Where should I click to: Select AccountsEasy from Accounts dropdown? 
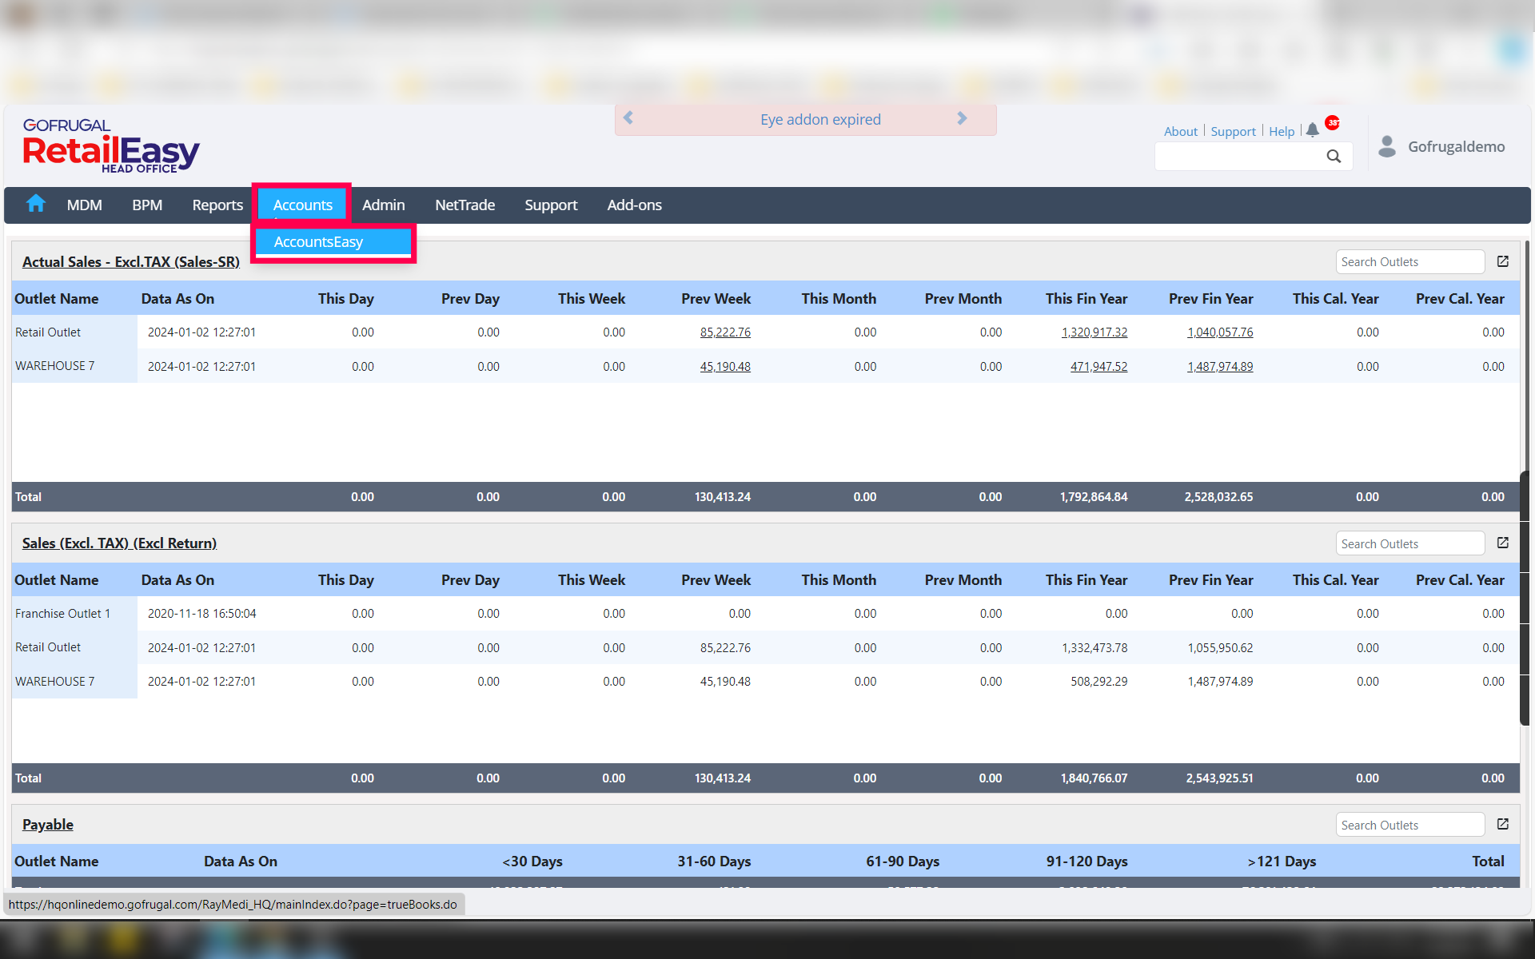[318, 241]
